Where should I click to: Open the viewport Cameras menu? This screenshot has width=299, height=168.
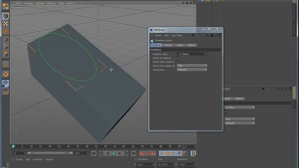pos(28,3)
